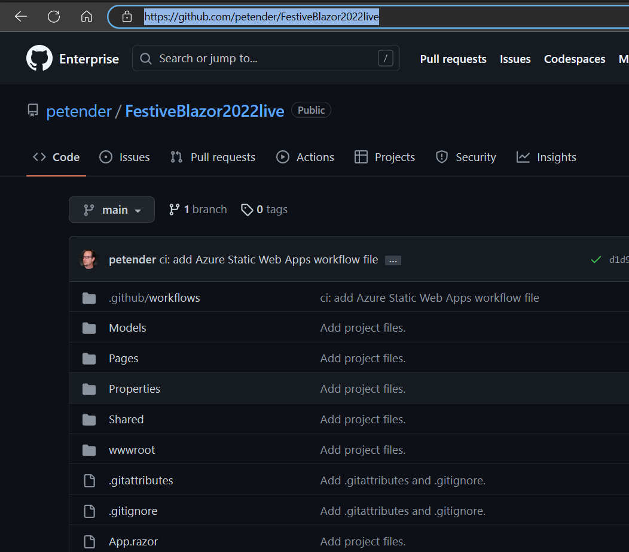629x552 pixels.
Task: Click the Public badge next to the repo name
Action: 311,110
